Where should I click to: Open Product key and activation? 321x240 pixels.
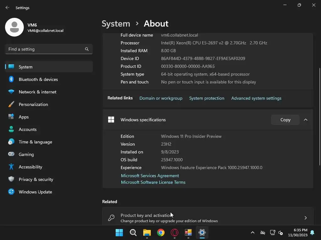[x=208, y=217]
